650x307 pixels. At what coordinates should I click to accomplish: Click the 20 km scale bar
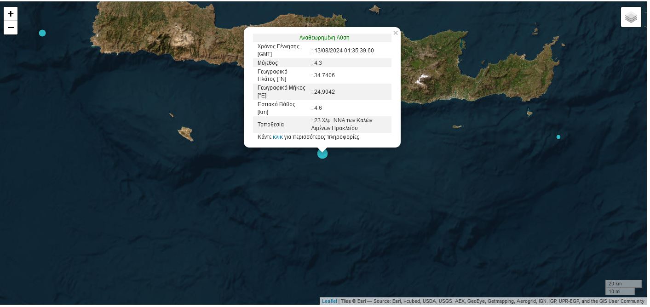(x=623, y=284)
